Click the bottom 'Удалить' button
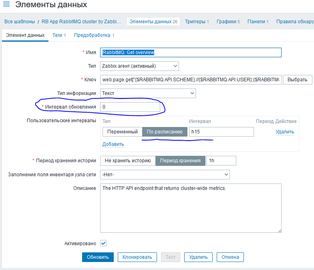The image size is (314, 270). click(198, 257)
